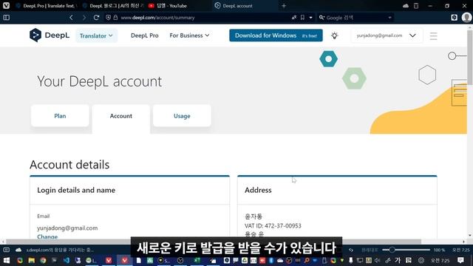Switch to the DeepL blog browser tab
473x266 pixels.
[x=113, y=6]
